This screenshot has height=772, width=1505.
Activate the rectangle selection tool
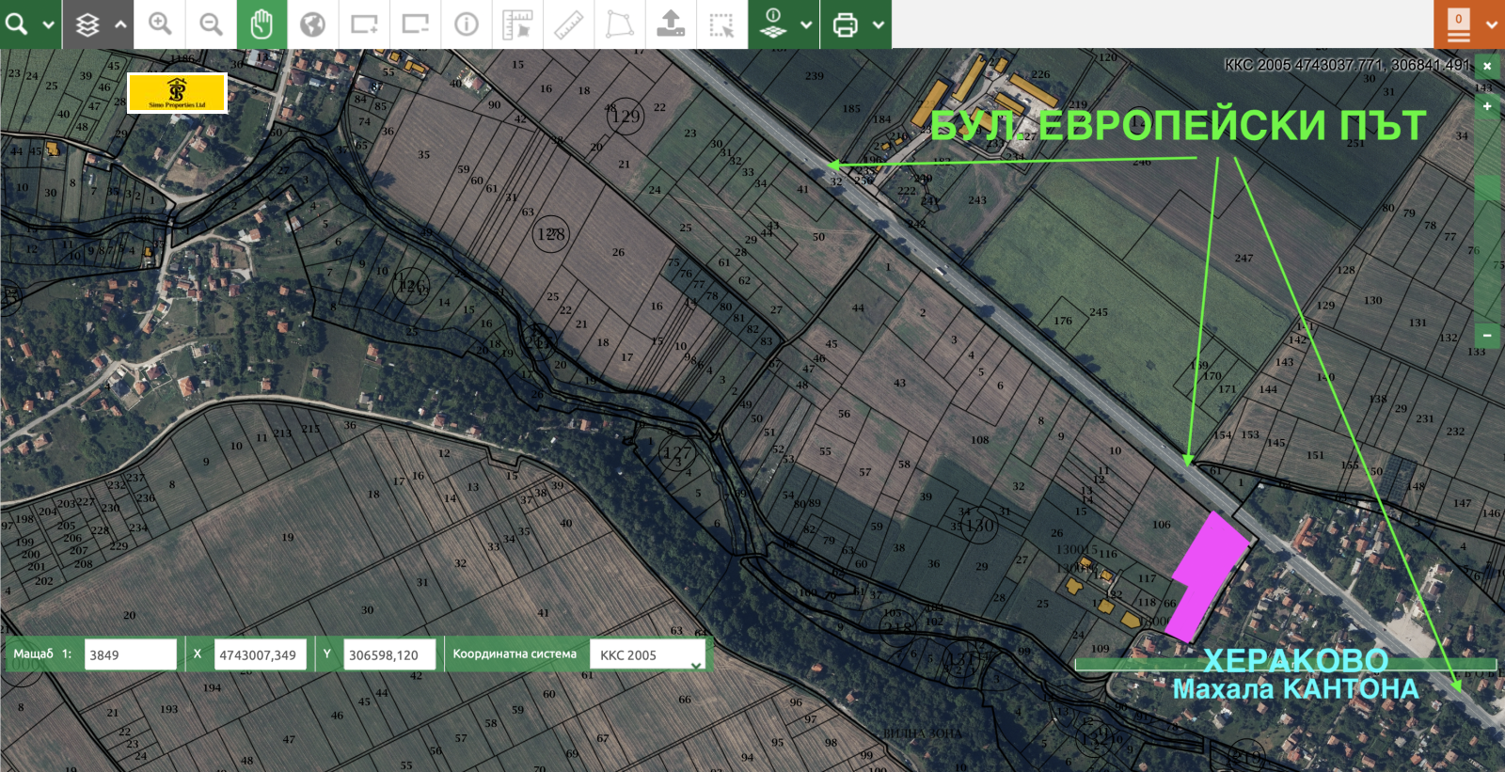(721, 24)
